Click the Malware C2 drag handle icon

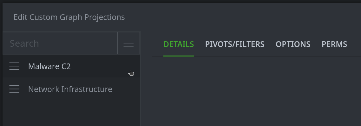14,66
